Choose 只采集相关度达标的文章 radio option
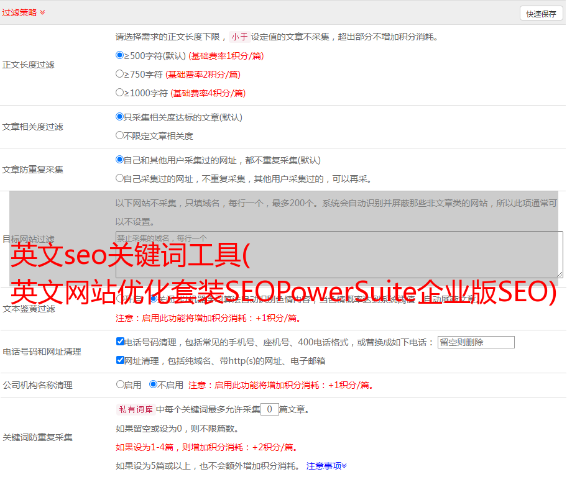The image size is (567, 477). (x=119, y=117)
